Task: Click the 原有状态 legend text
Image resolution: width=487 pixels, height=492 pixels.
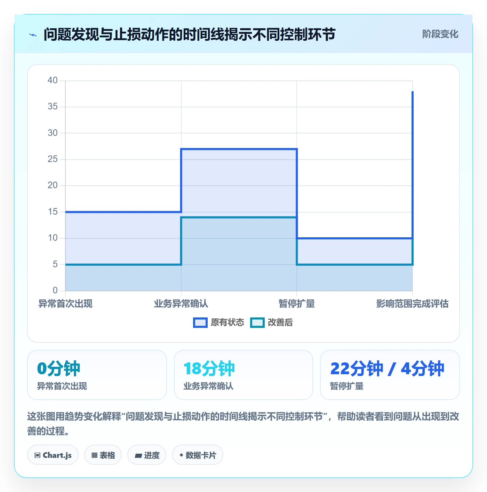Action: [227, 323]
